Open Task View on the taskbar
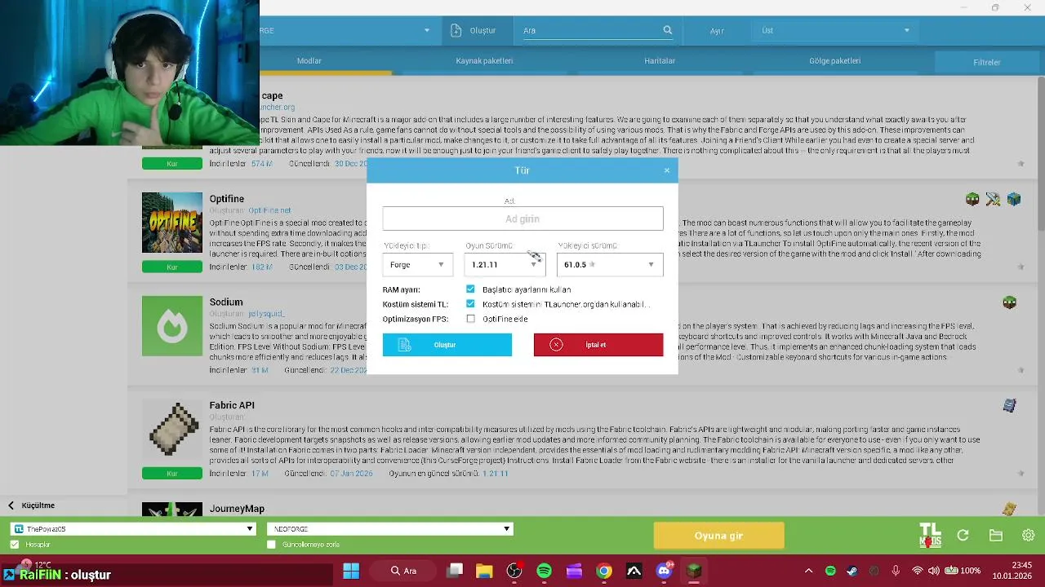This screenshot has height=587, width=1045. tap(455, 571)
